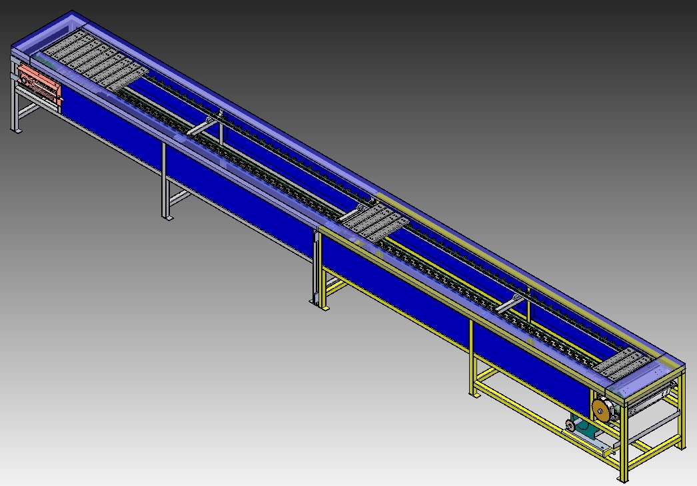The width and height of the screenshot is (697, 486).
Task: Select the small idler wheel below the pulley
Action: [570, 425]
